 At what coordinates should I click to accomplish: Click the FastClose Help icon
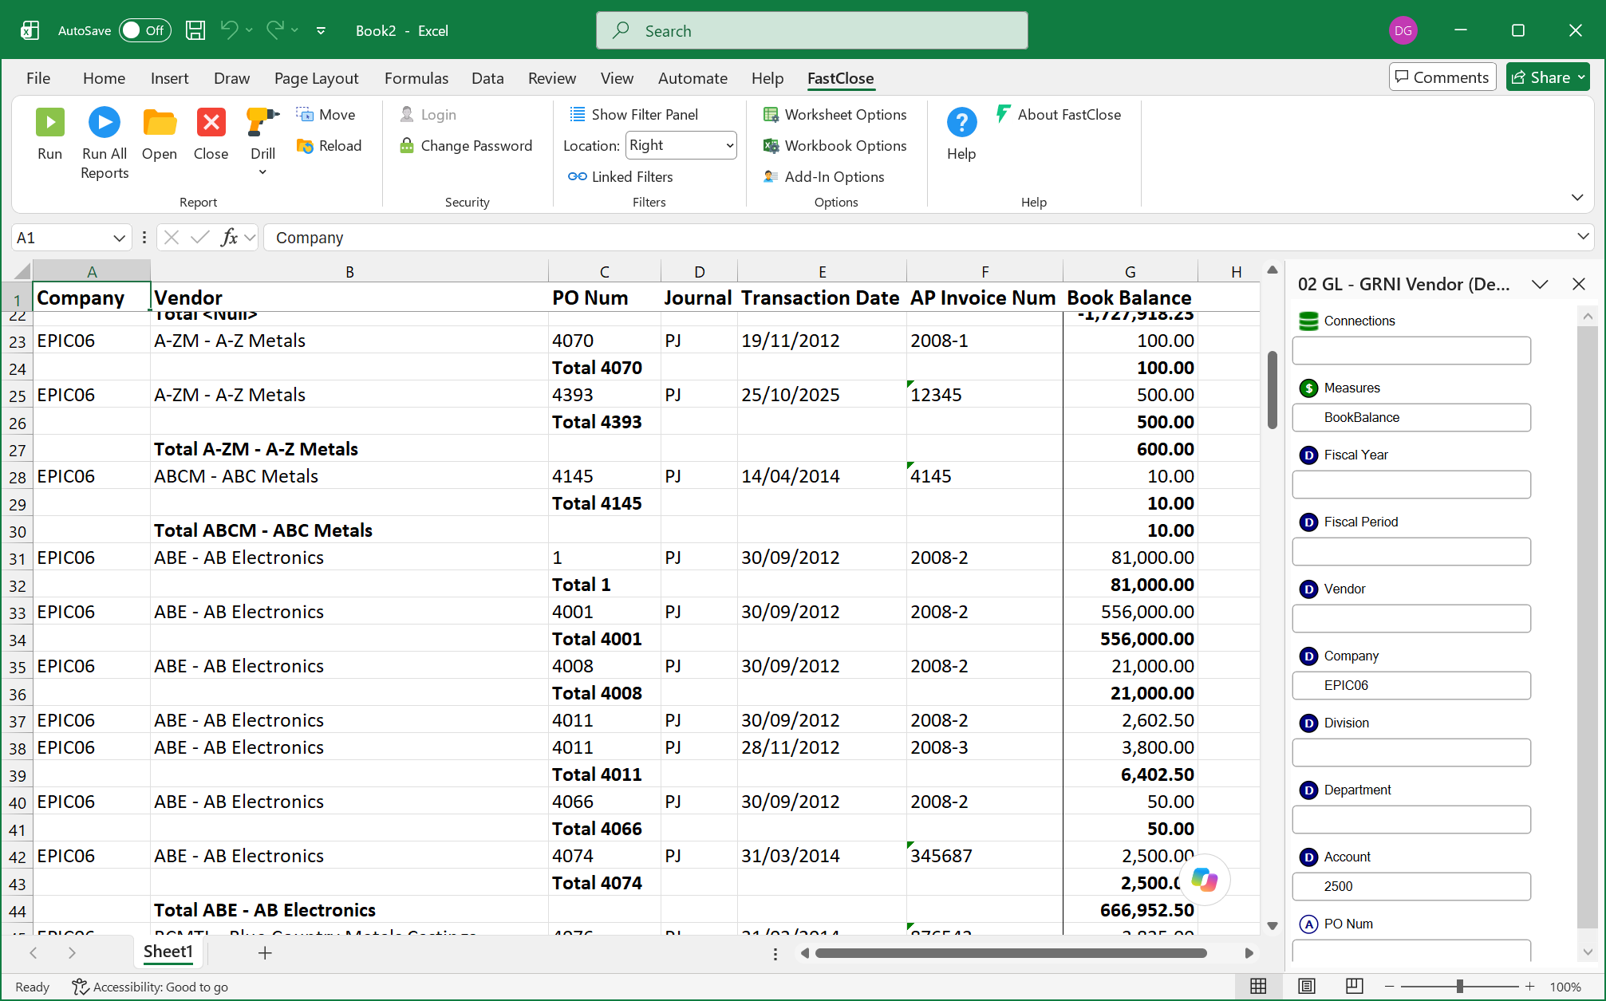tap(961, 123)
